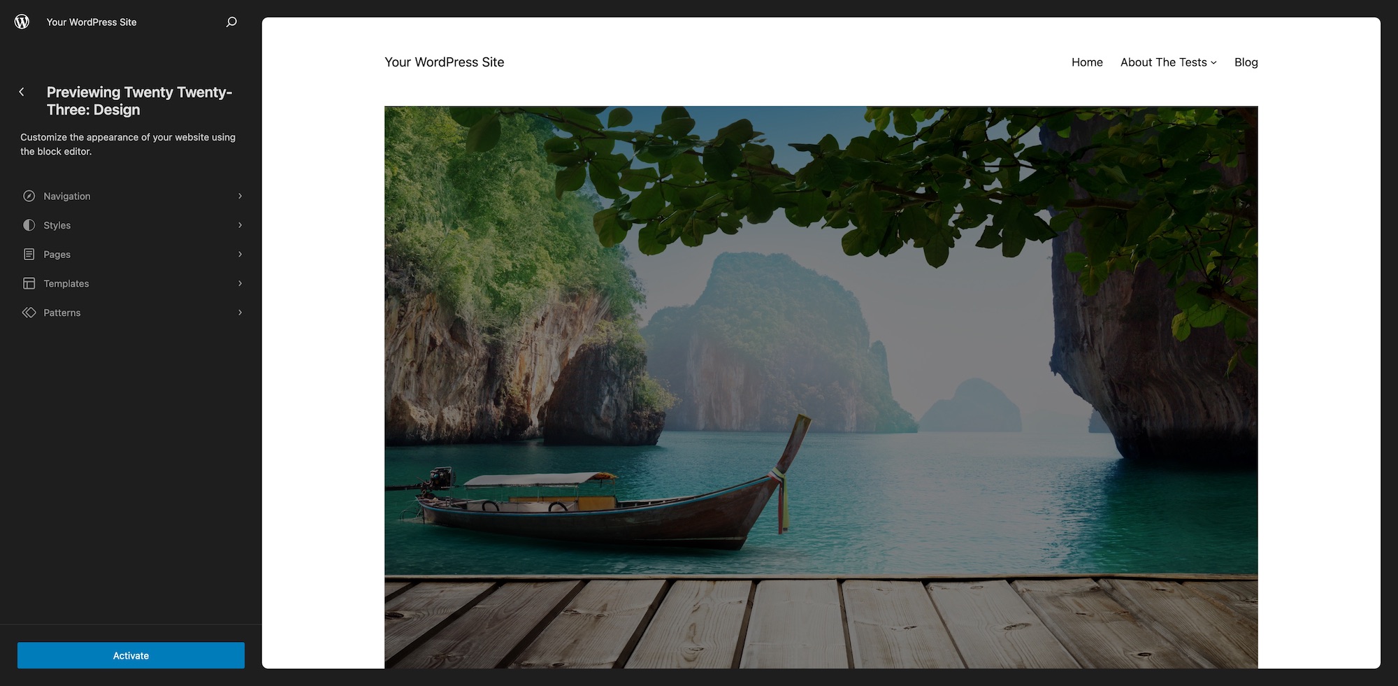Expand the Templates row chevron
This screenshot has height=686, width=1398.
[x=240, y=283]
